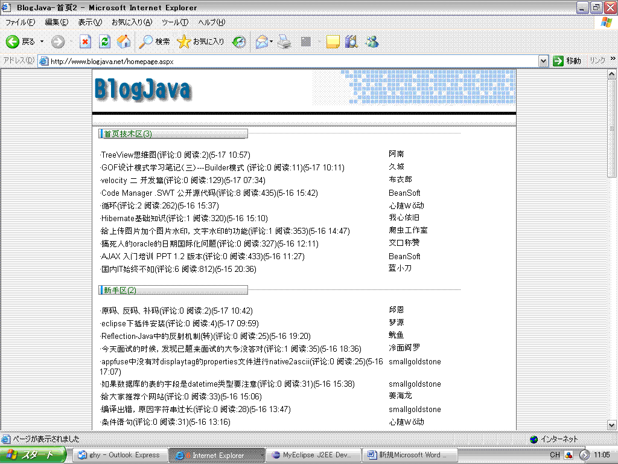Switch to ghy - Outlook Express taskbar button
This screenshot has height=464, width=618.
[x=121, y=455]
